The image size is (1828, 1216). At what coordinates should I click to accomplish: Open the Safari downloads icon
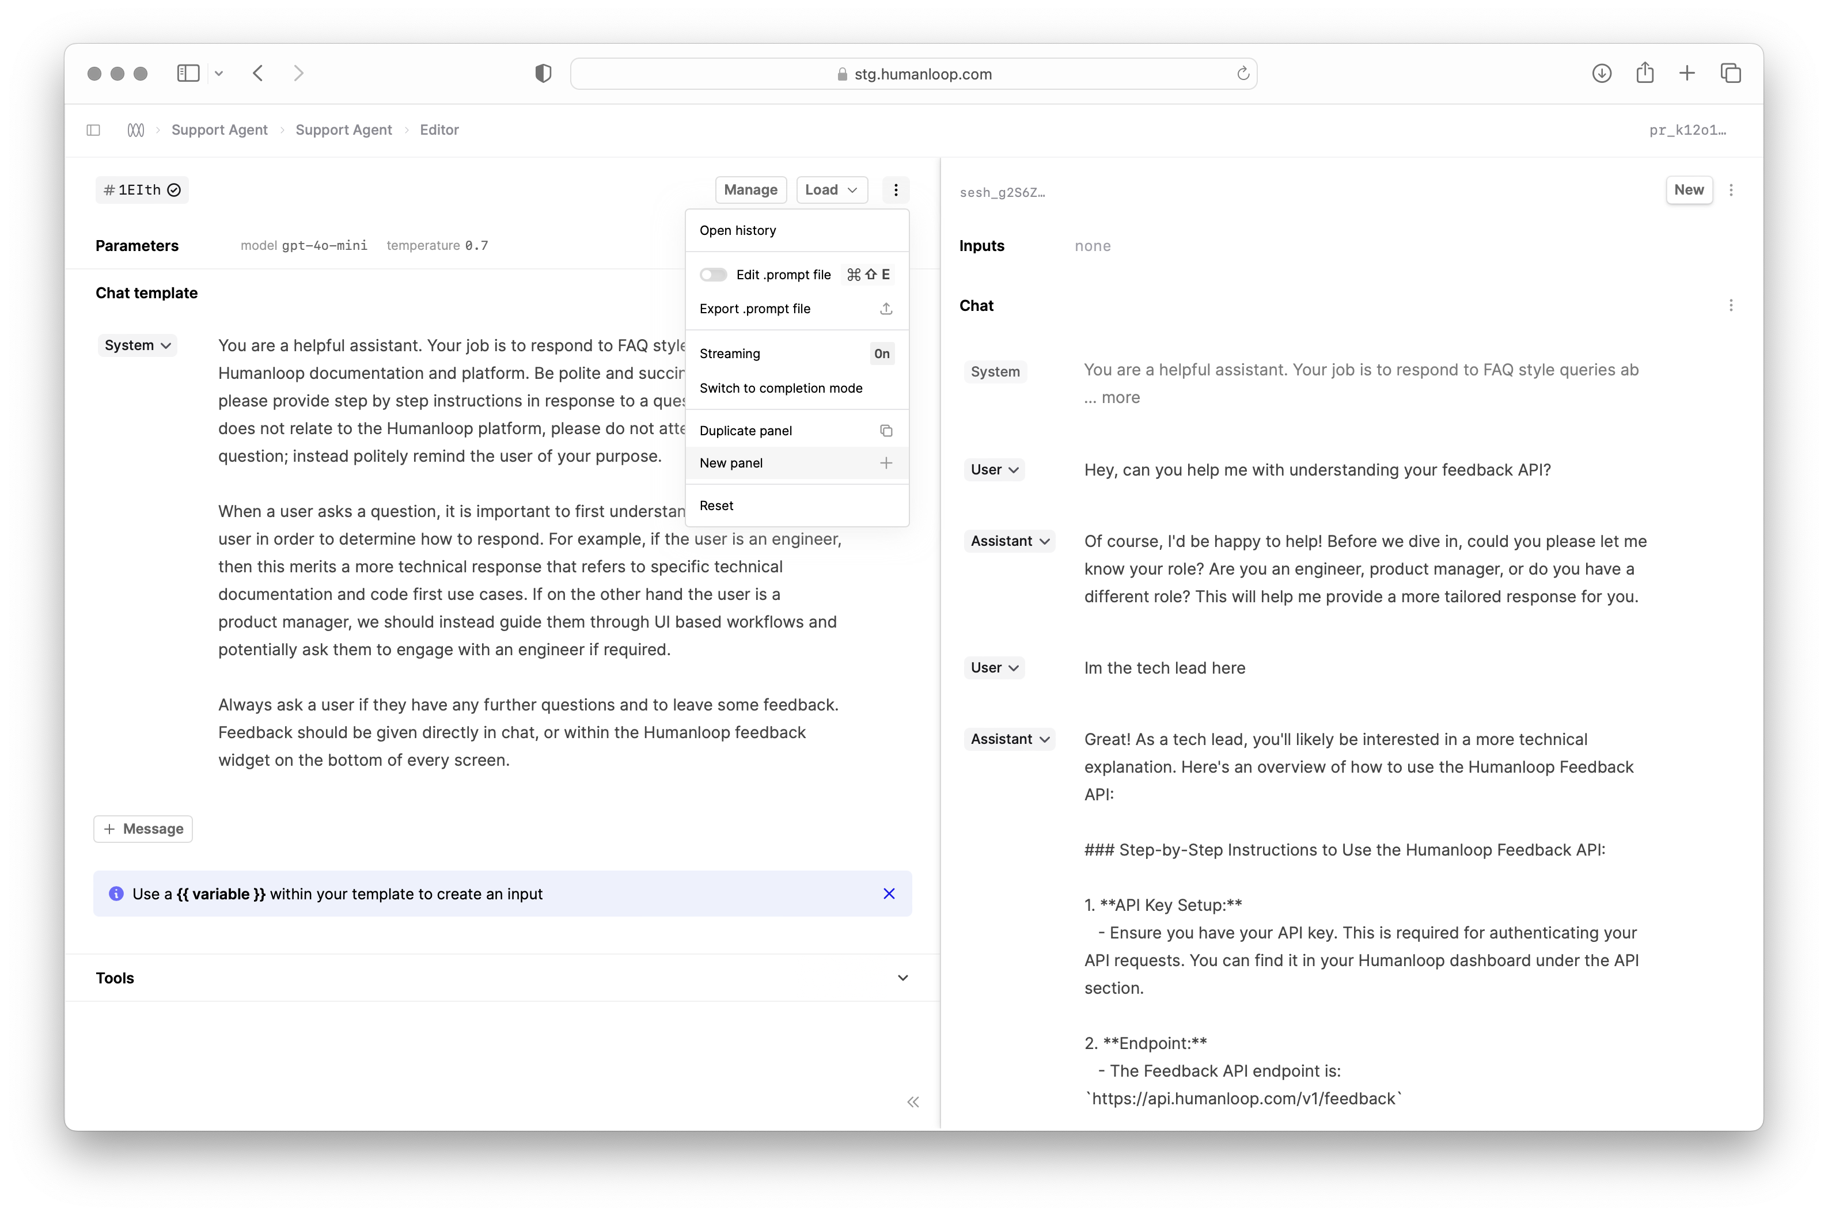pyautogui.click(x=1602, y=73)
